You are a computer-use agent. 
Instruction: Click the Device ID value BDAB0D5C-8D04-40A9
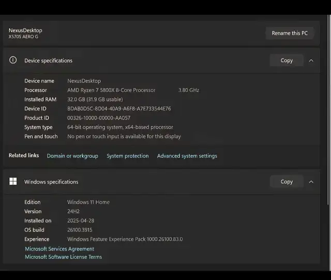click(119, 109)
